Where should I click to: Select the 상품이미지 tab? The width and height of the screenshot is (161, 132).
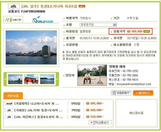coord(13,20)
